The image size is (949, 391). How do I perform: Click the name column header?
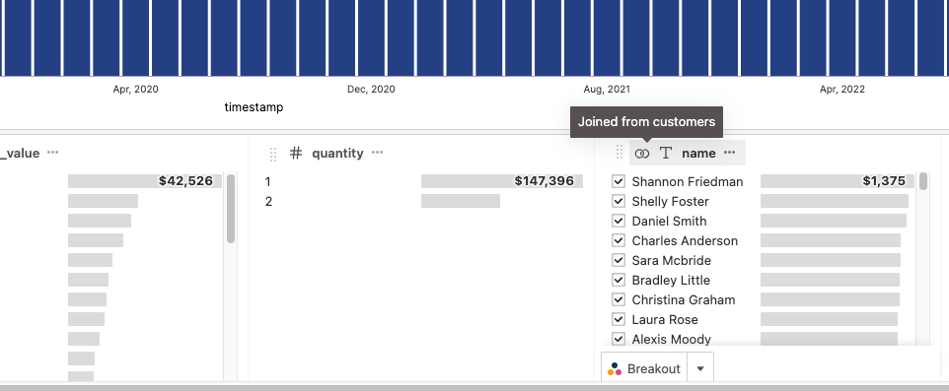(698, 154)
